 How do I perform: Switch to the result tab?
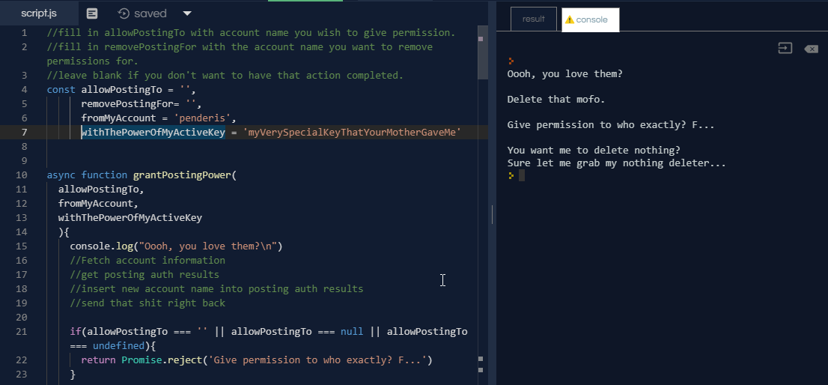click(533, 19)
